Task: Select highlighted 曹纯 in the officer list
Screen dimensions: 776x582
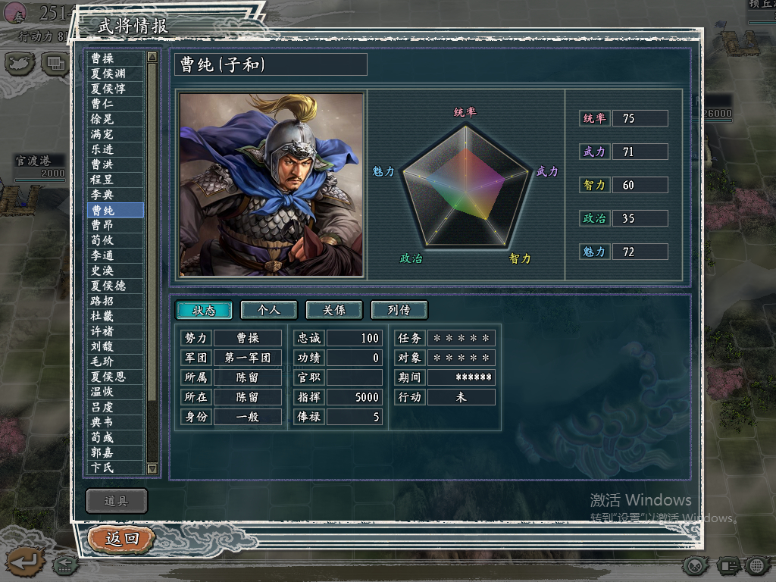Action: click(x=115, y=211)
